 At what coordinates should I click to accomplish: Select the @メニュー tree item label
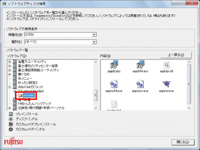click(x=25, y=78)
